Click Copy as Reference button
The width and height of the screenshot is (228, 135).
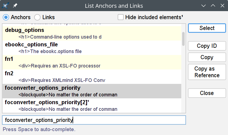point(207,72)
